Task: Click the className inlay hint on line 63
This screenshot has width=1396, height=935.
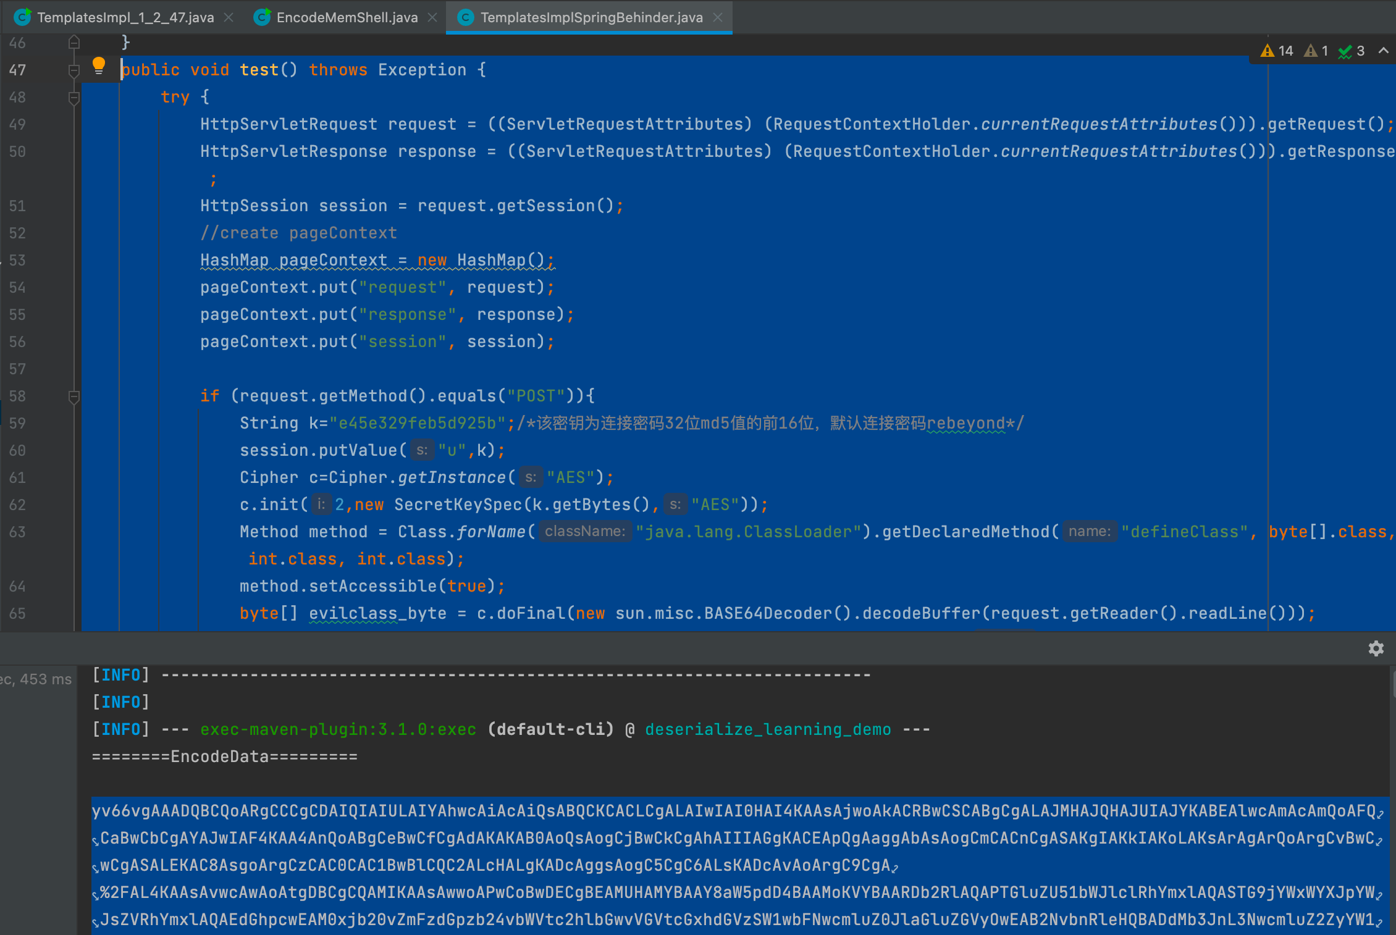Action: coord(584,532)
